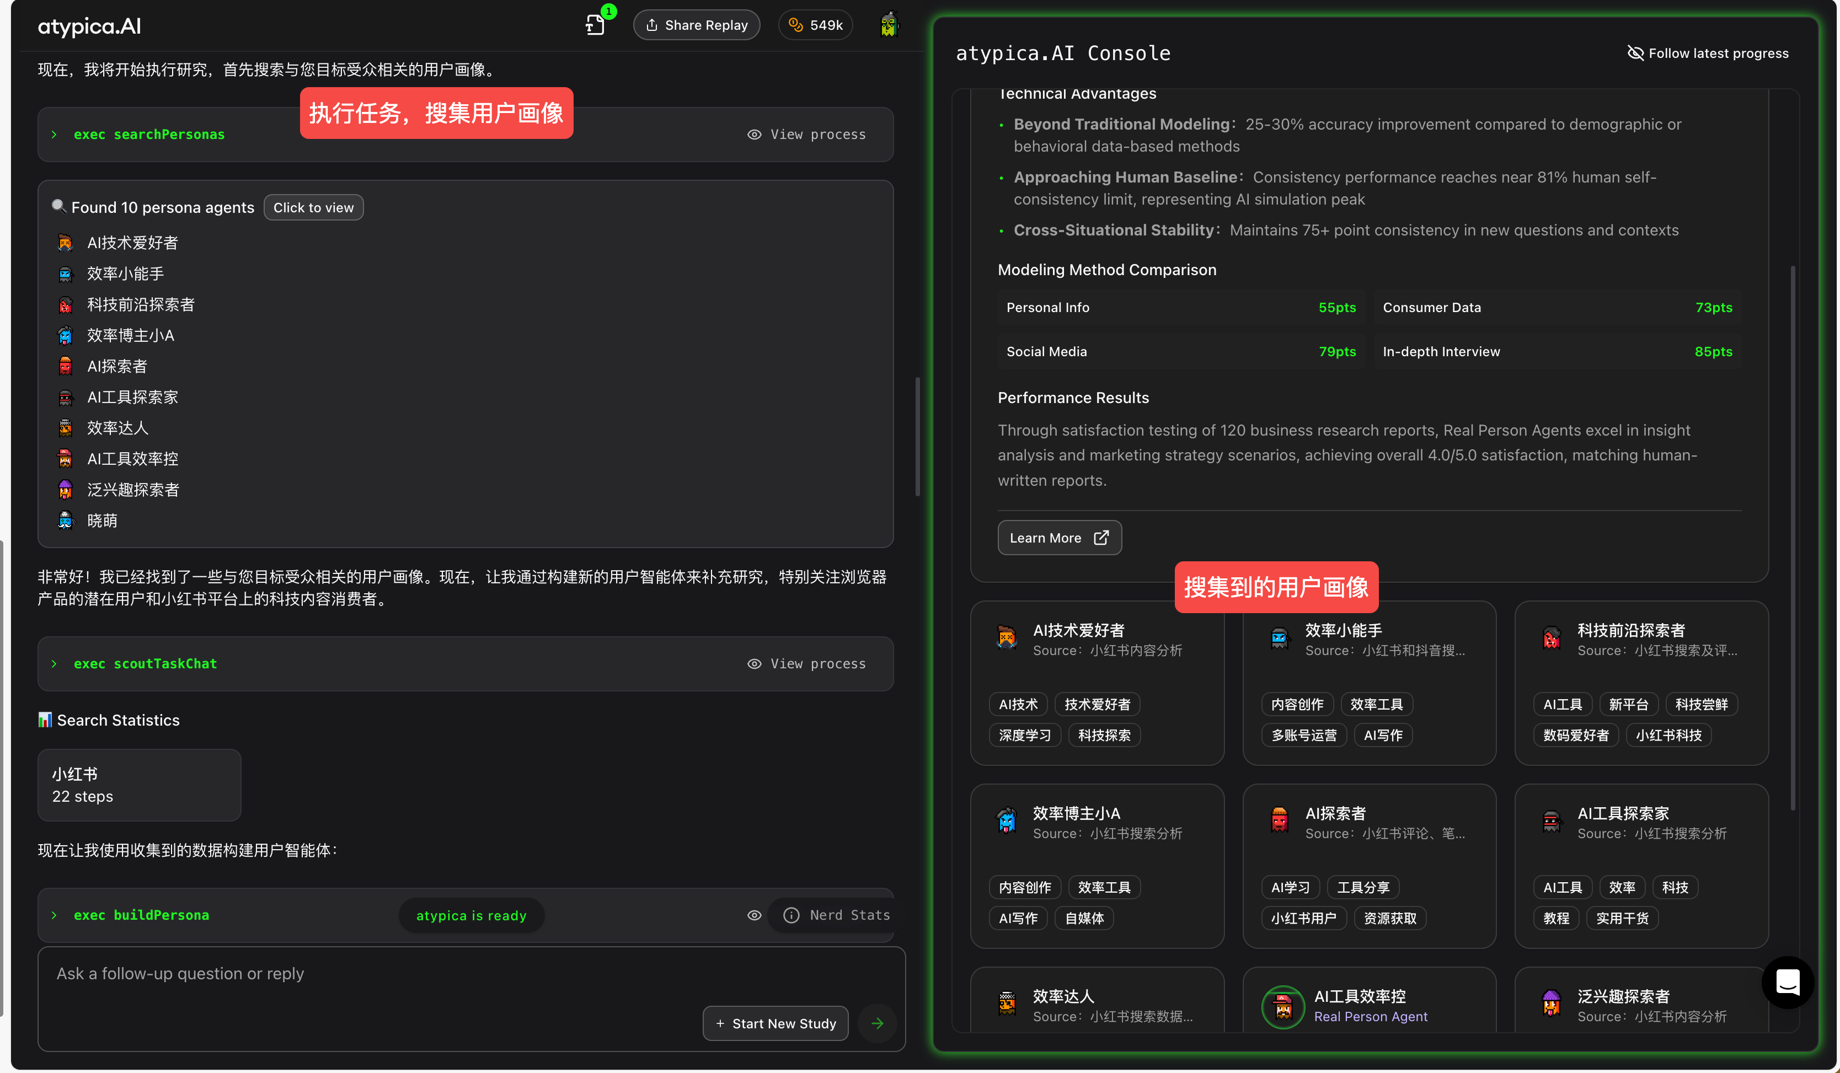The height and width of the screenshot is (1073, 1840).
Task: Click the Social Media 79pts row
Action: click(x=1181, y=351)
